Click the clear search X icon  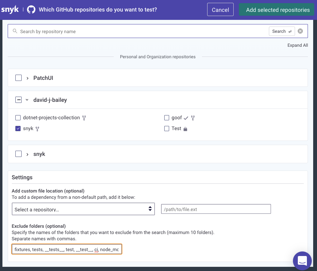click(300, 31)
